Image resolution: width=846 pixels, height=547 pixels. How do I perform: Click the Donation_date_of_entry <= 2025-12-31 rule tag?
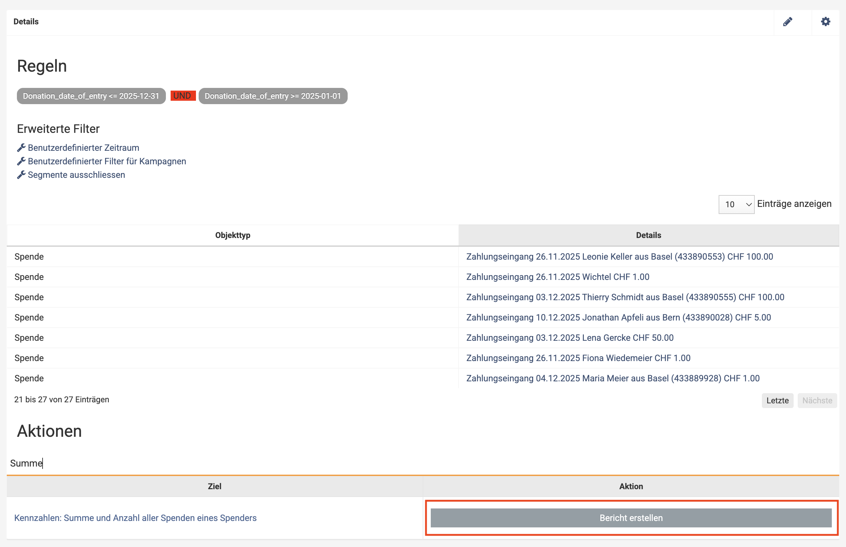pos(91,96)
